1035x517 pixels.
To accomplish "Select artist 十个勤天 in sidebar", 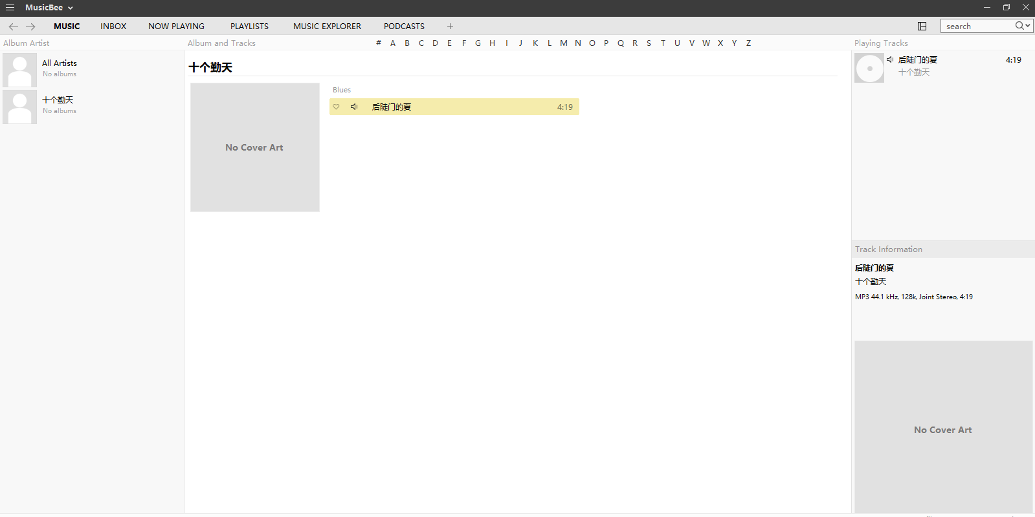I will point(58,100).
